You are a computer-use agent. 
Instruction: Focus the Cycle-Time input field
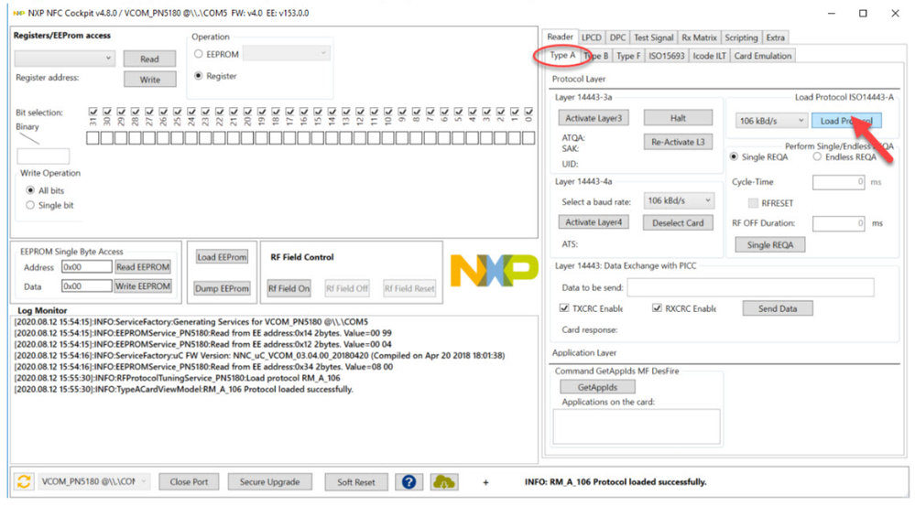[x=839, y=182]
